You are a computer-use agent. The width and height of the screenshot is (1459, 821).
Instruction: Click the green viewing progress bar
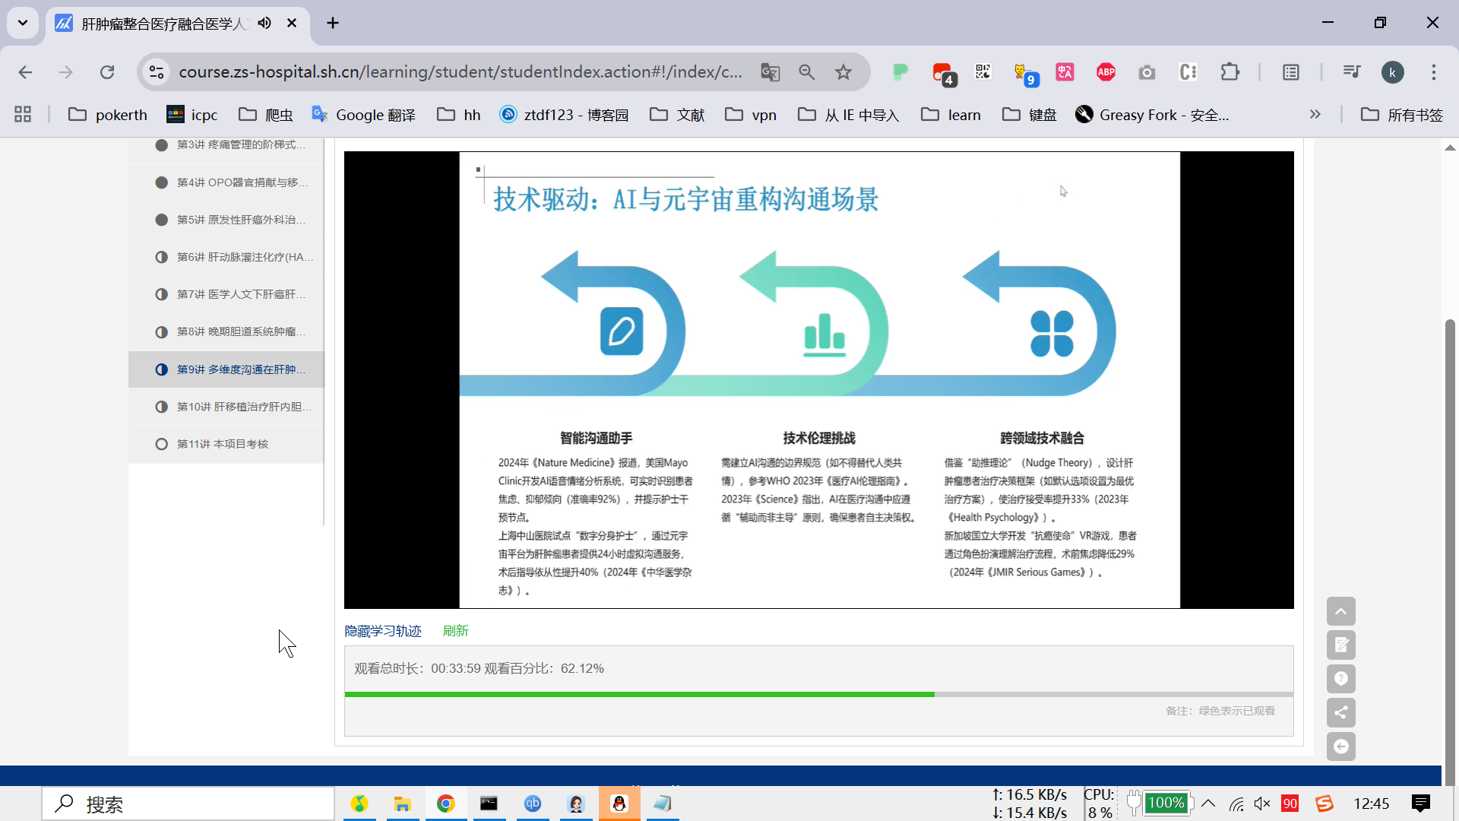(638, 694)
